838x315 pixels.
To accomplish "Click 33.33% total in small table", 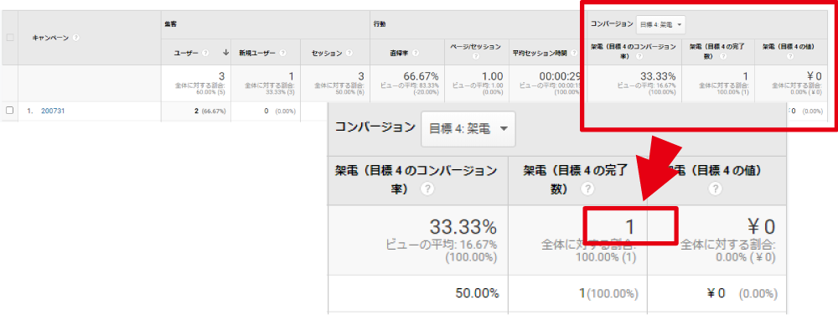I will 657,77.
